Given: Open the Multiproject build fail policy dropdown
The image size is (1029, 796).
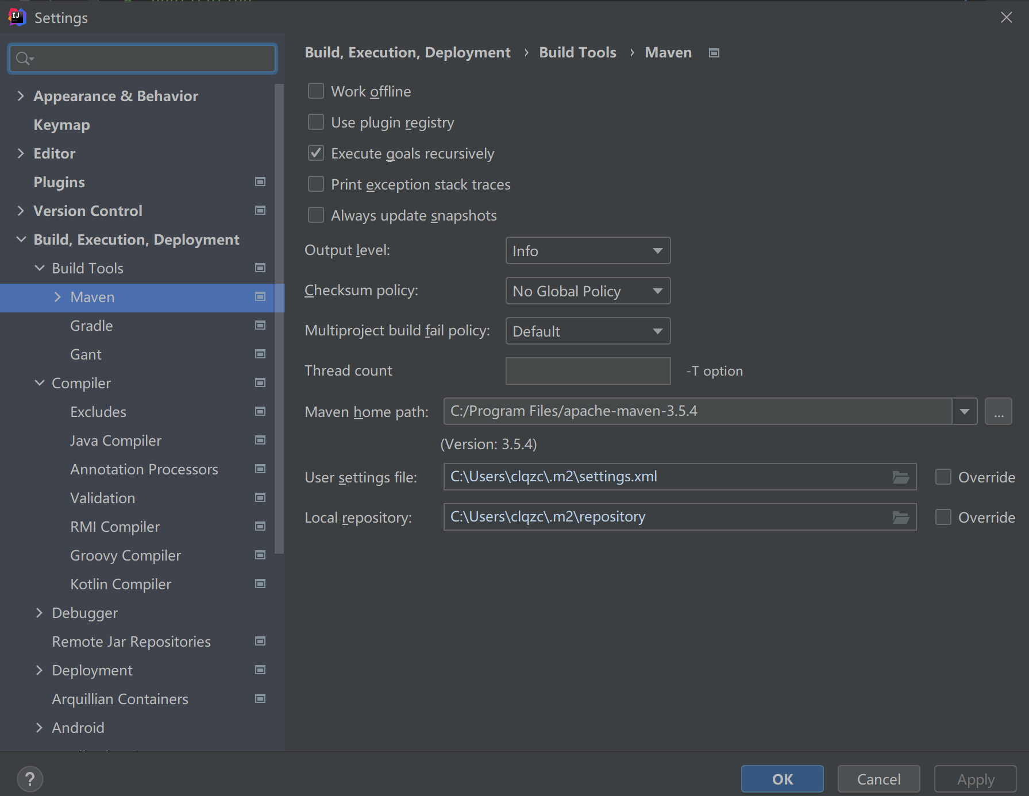Looking at the screenshot, I should [588, 331].
